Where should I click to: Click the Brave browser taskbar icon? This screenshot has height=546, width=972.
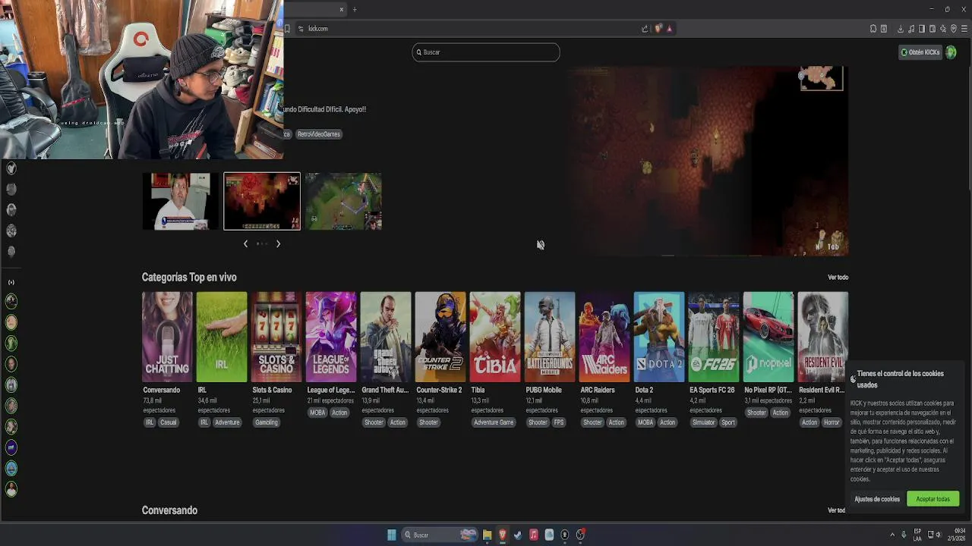click(x=502, y=535)
